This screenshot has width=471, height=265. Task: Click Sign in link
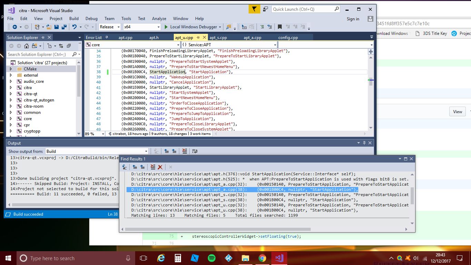pyautogui.click(x=353, y=19)
